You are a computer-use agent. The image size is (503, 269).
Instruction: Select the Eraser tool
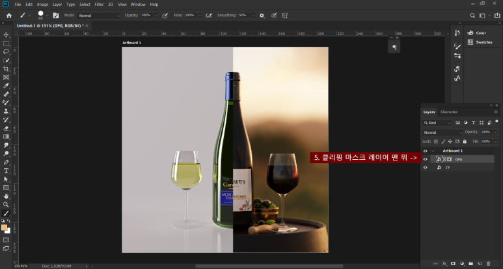[x=6, y=128]
